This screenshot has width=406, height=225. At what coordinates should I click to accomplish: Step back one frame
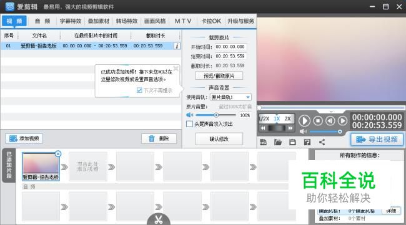[x=330, y=121]
